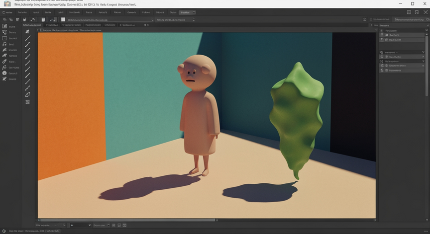Select second row under the right panel's first group
The width and height of the screenshot is (430, 234).
[x=402, y=40]
